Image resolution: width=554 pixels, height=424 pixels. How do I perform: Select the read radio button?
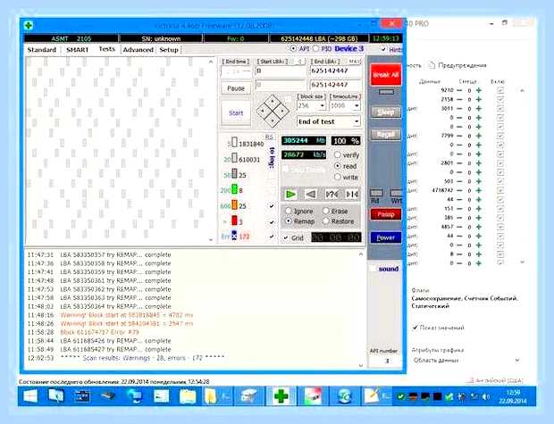pyautogui.click(x=338, y=166)
